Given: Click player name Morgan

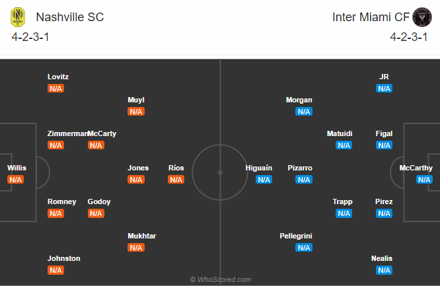Looking at the screenshot, I should 299,100.
